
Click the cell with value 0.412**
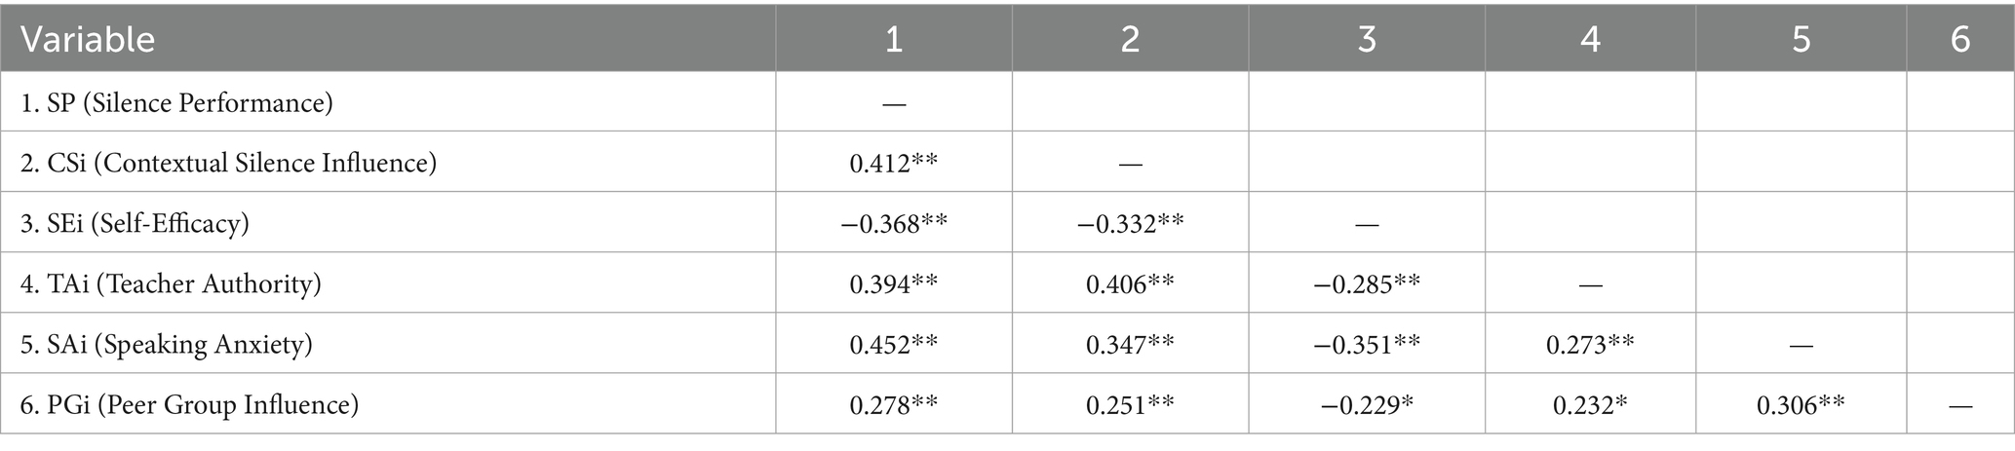click(x=894, y=163)
